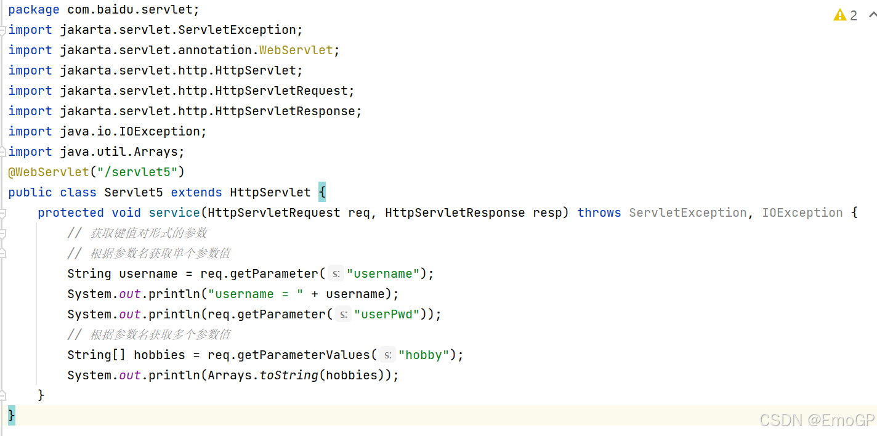The image size is (877, 436).
Task: Click the up chevron next to warnings
Action: tap(873, 15)
